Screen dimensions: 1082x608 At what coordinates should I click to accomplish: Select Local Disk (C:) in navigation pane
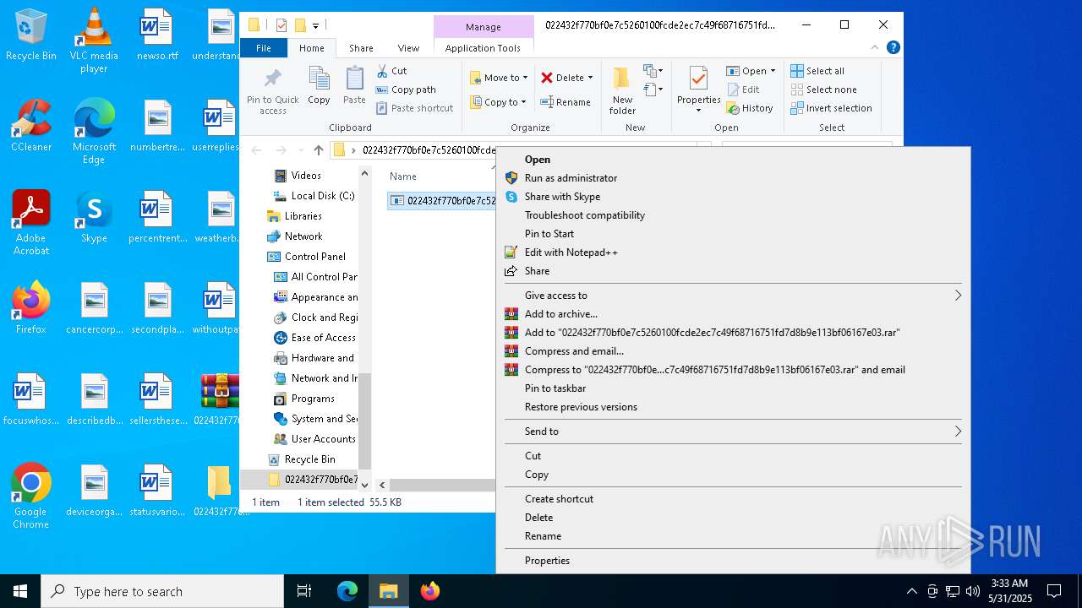(x=314, y=196)
